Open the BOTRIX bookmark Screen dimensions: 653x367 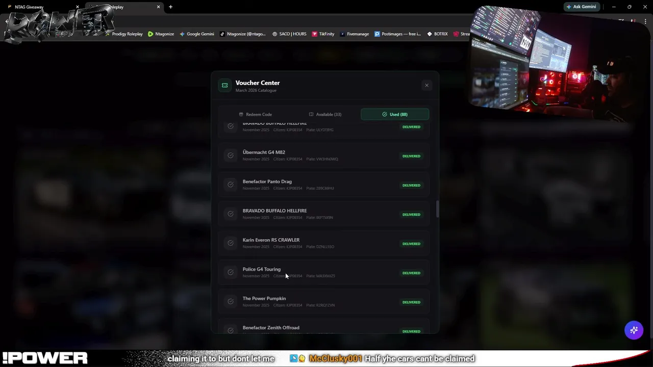tap(437, 34)
